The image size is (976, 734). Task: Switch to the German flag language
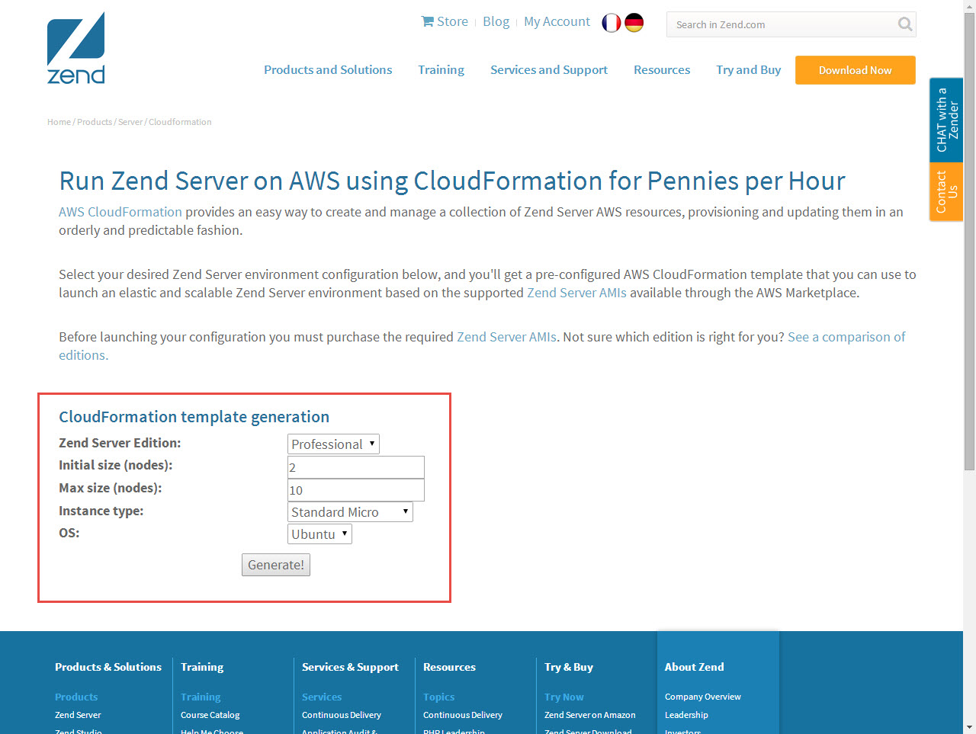(x=634, y=23)
